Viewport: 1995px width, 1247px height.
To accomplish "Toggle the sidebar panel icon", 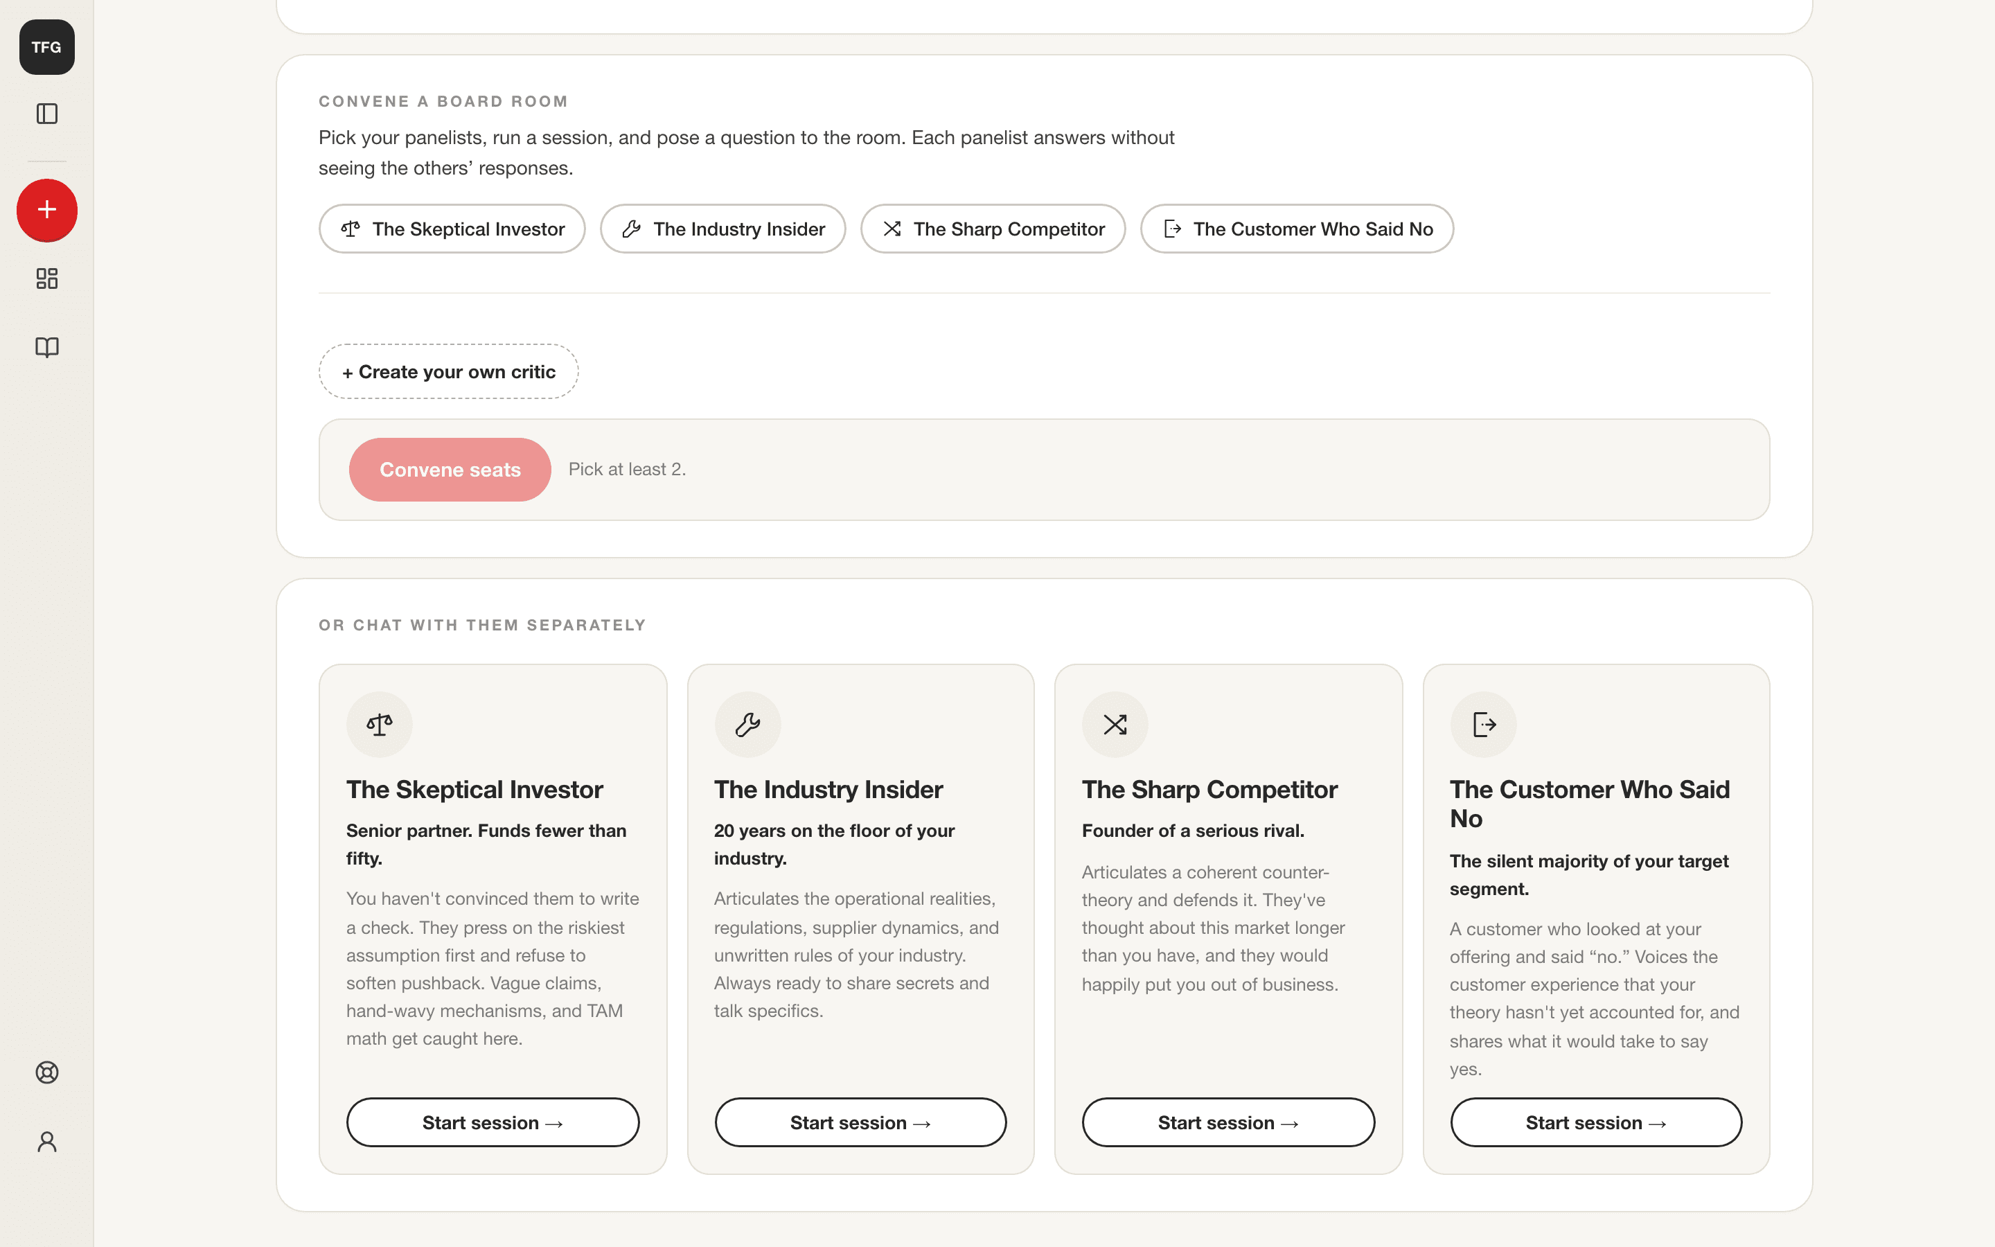I will coord(47,114).
